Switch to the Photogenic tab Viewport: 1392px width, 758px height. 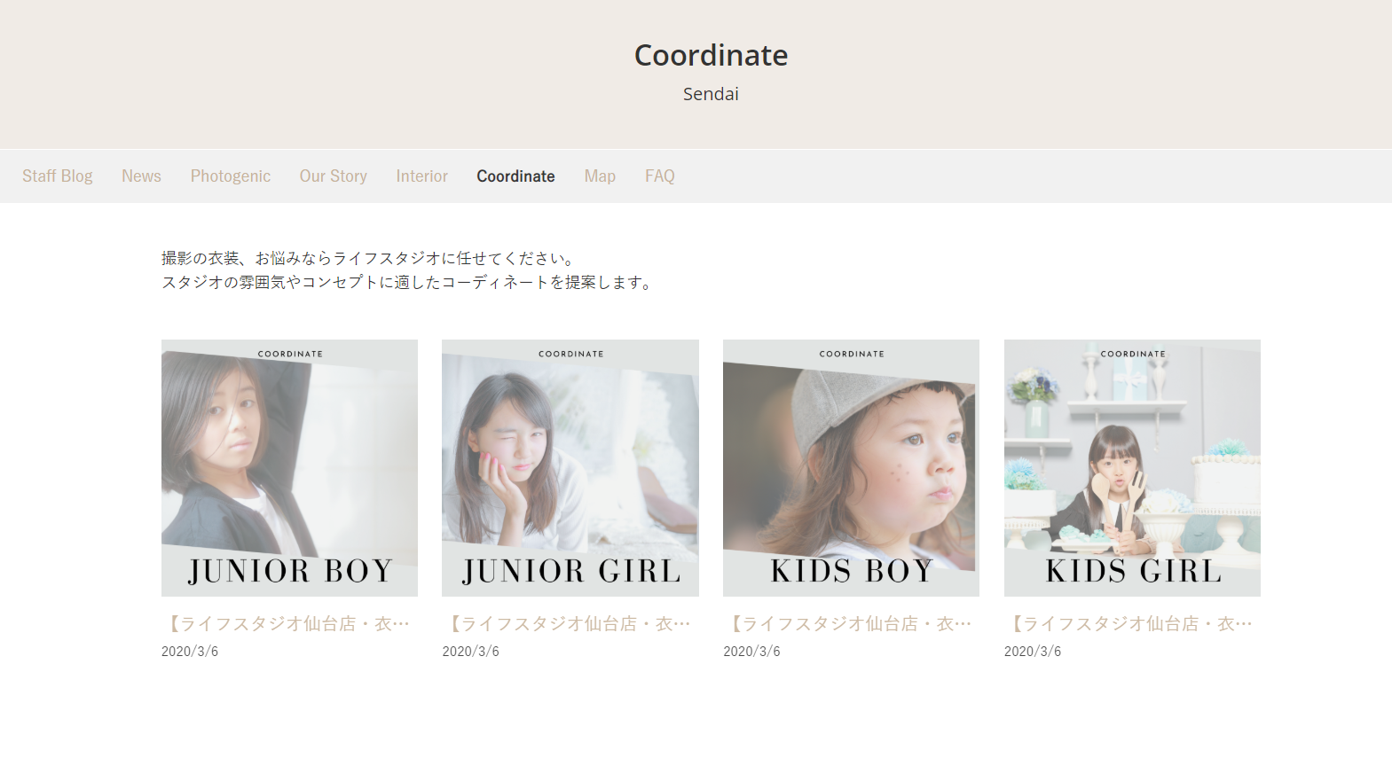click(231, 176)
